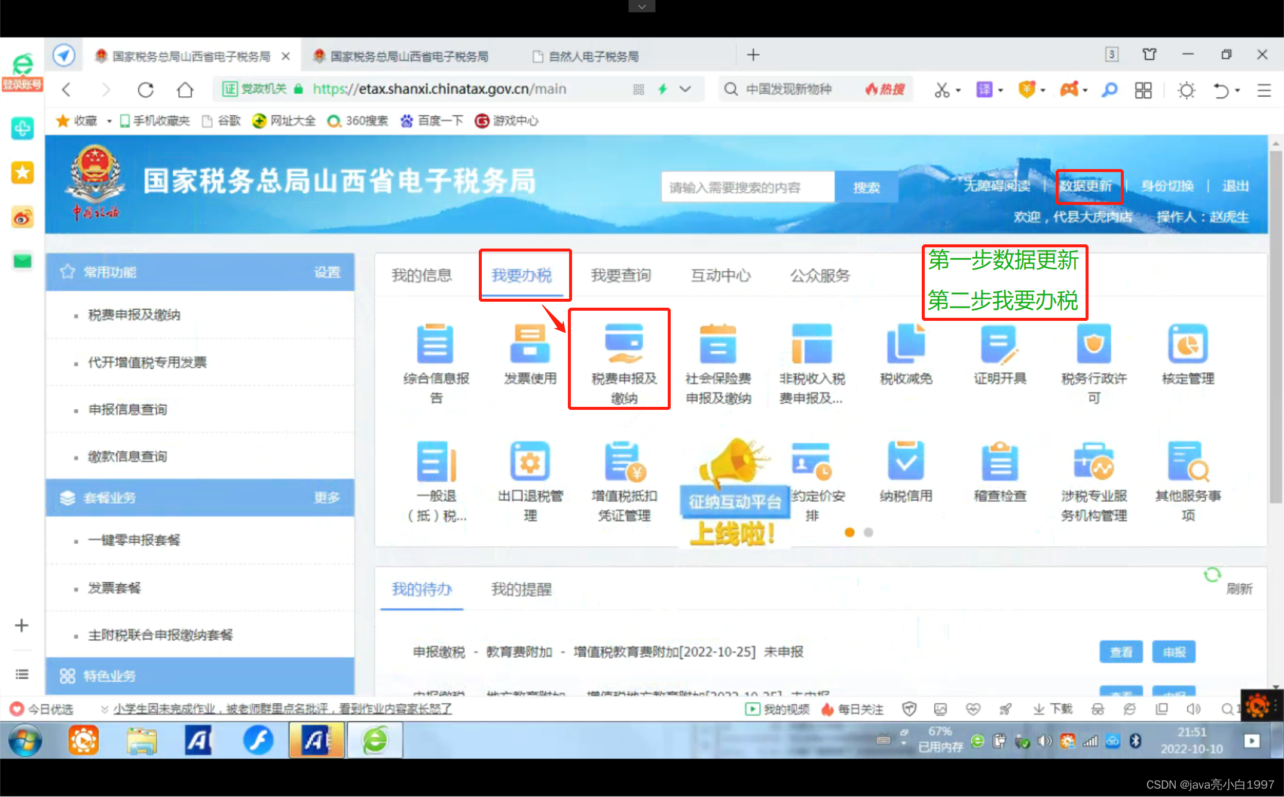Toggle speed mode lightning icon in address bar

click(663, 89)
